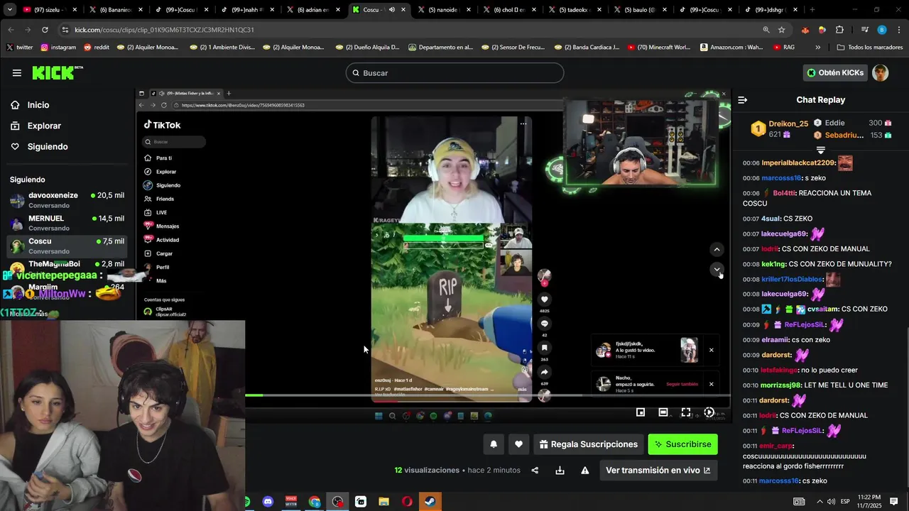Click the KICK logo
Screen dimensions: 909x511
tap(58, 72)
